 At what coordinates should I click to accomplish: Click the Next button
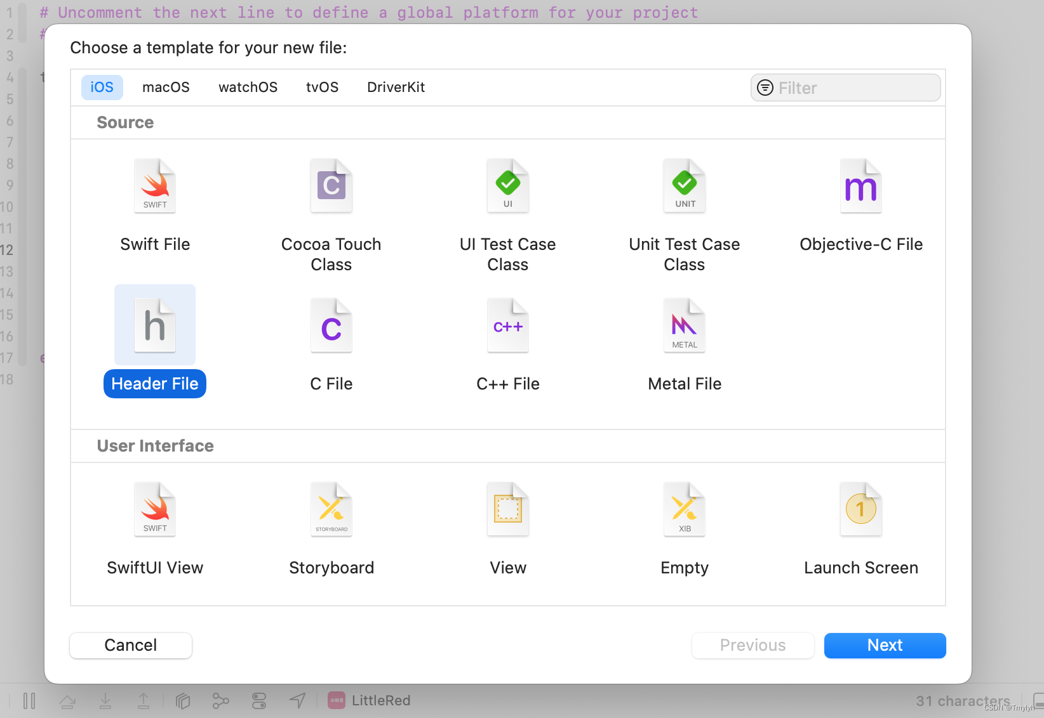[885, 646]
